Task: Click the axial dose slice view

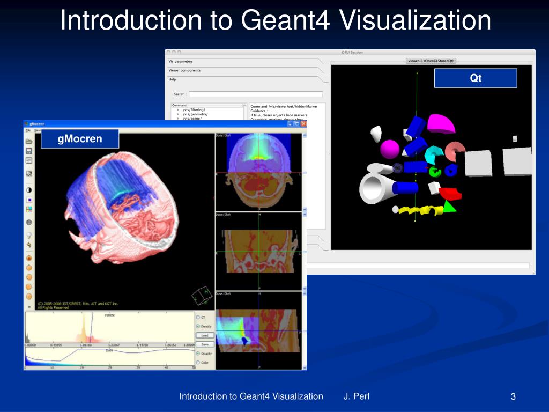Action: tap(258, 172)
